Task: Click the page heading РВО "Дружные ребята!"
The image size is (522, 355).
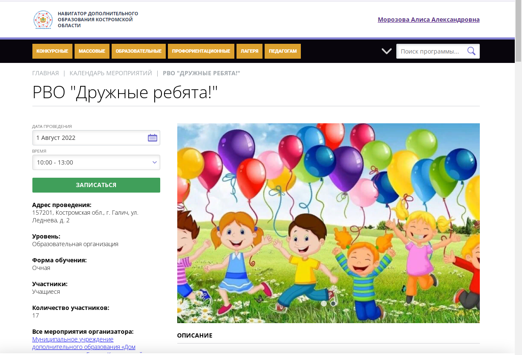Action: click(125, 92)
